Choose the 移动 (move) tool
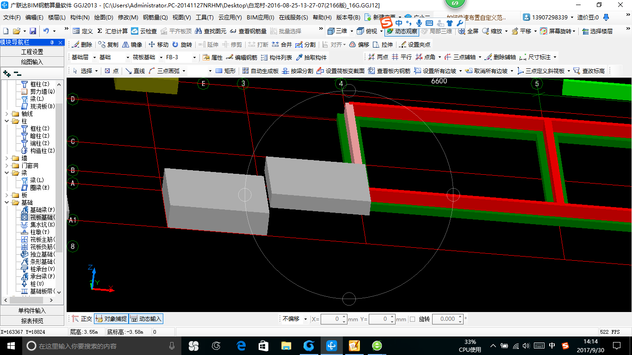 pos(158,44)
